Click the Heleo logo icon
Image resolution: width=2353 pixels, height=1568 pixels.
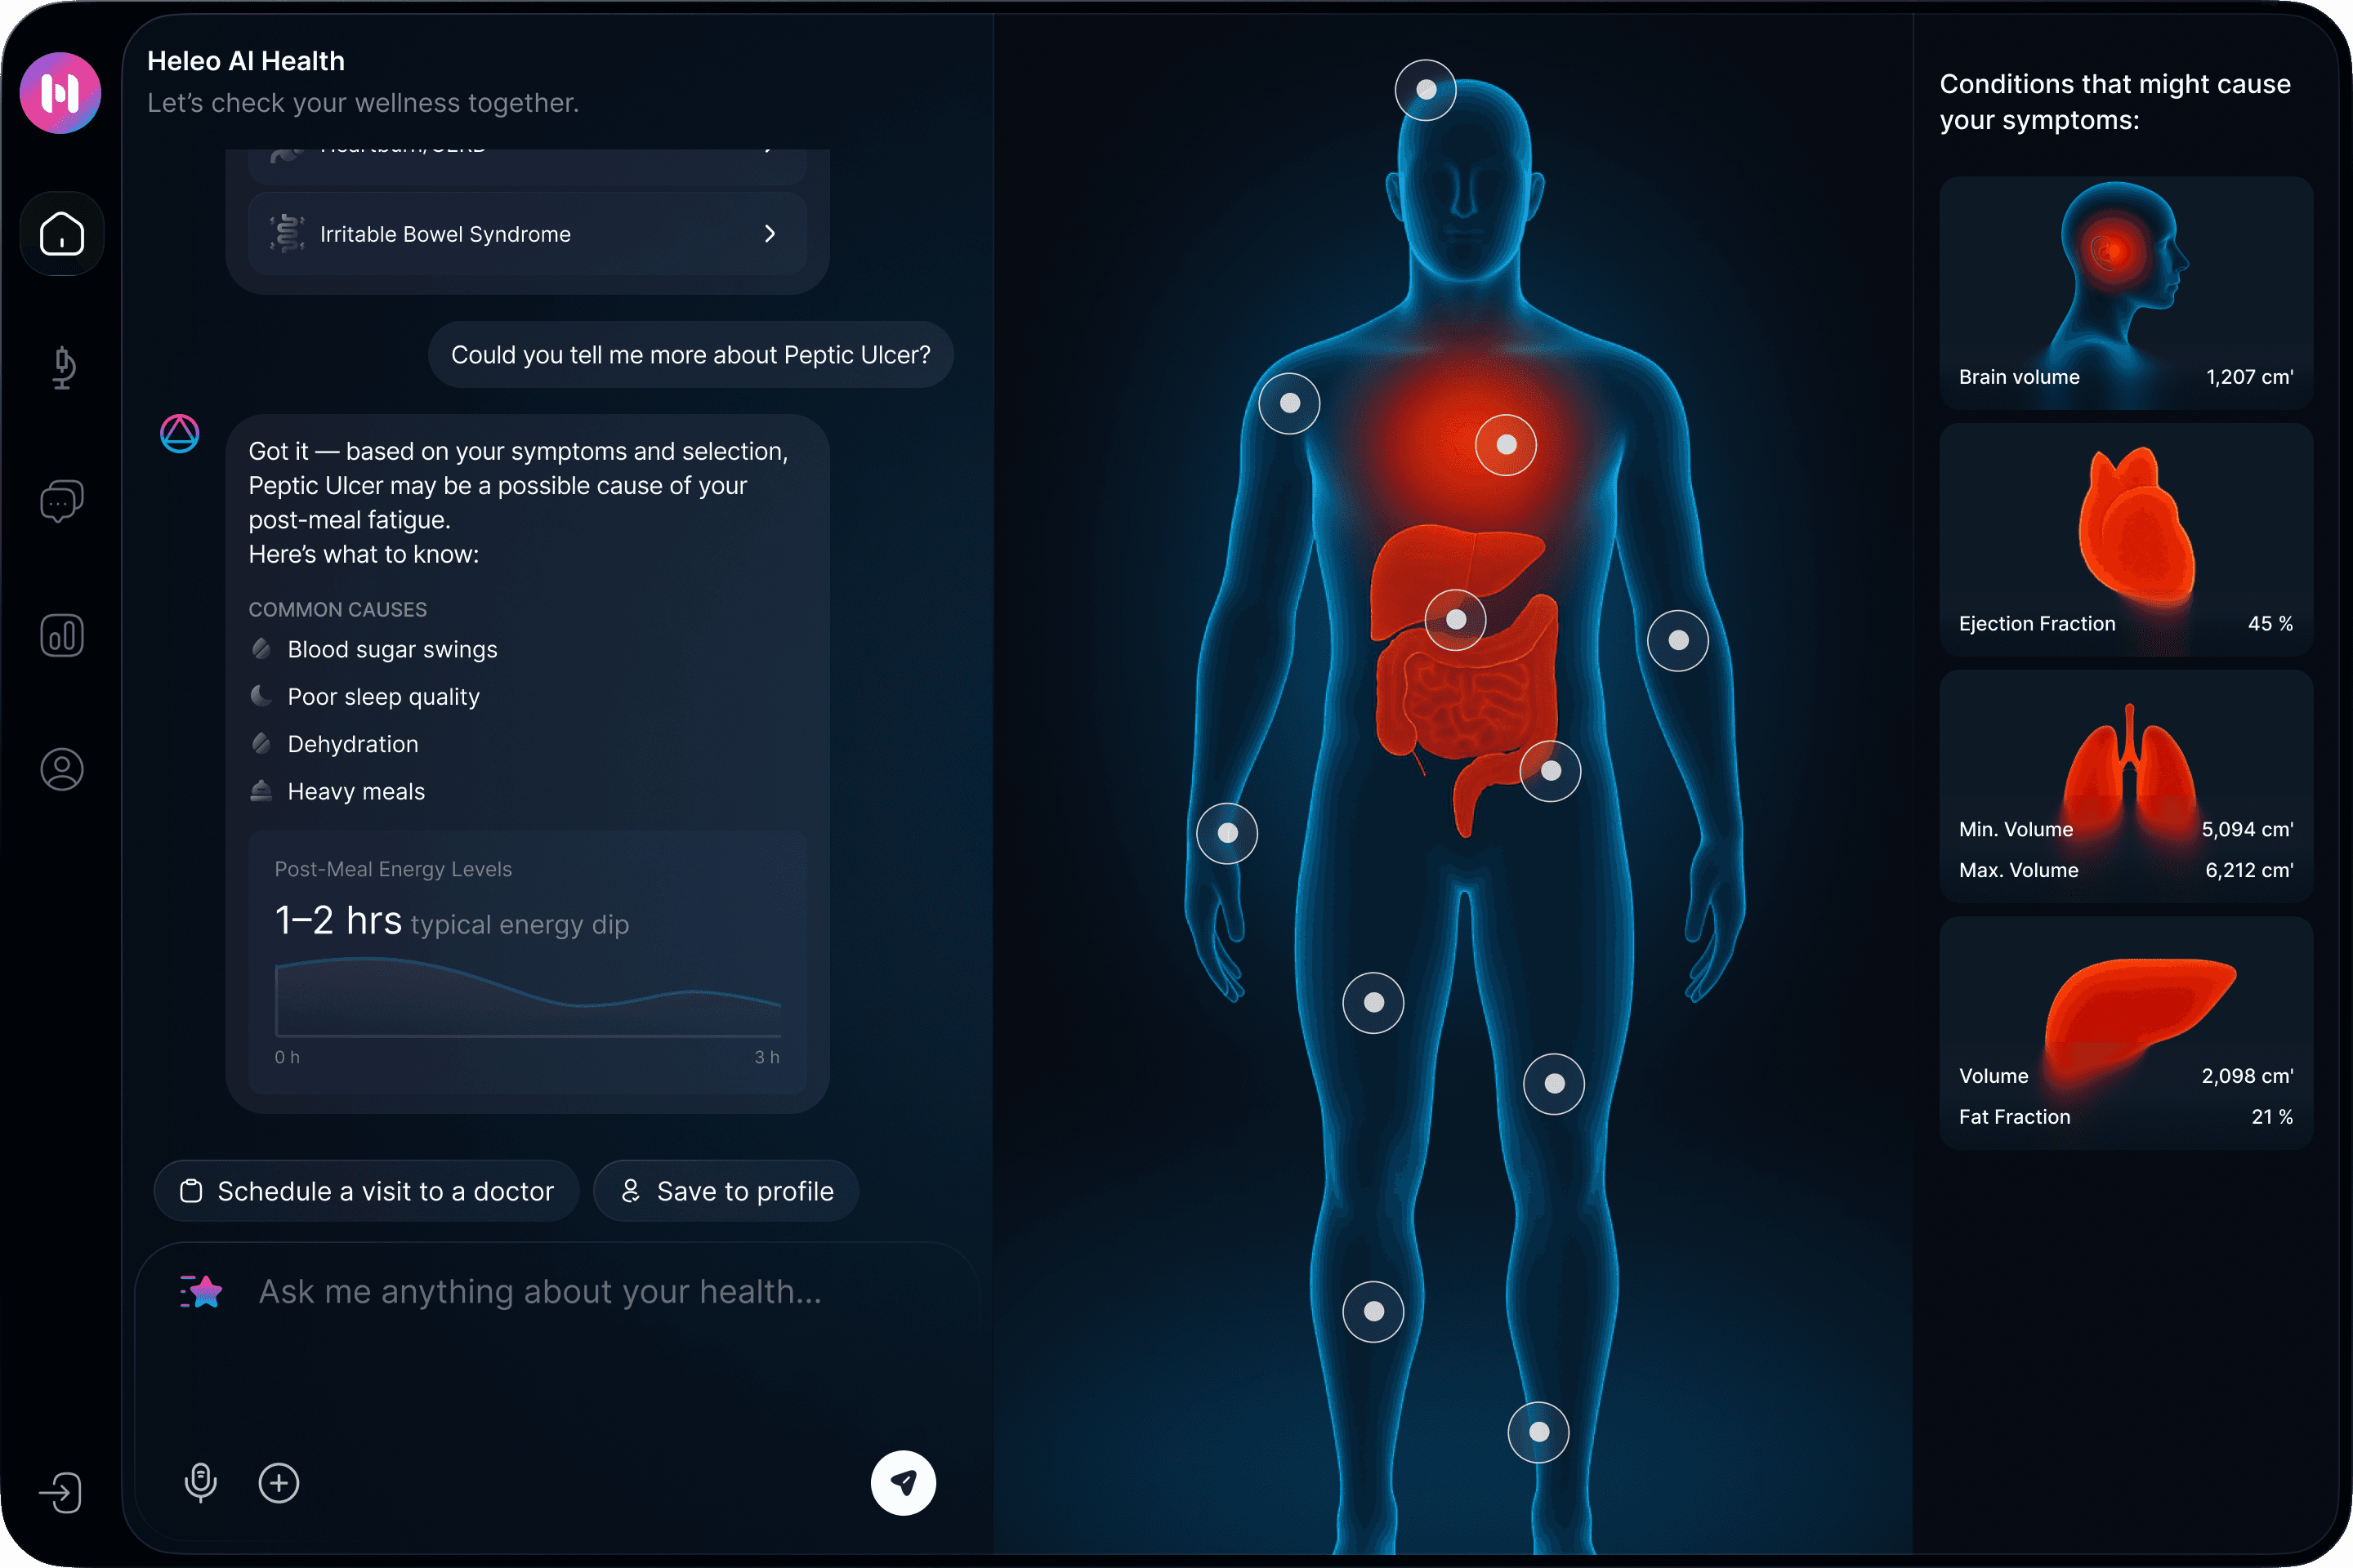(x=60, y=93)
